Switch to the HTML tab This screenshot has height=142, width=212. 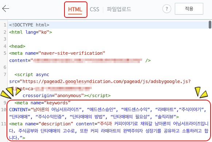coord(75,9)
